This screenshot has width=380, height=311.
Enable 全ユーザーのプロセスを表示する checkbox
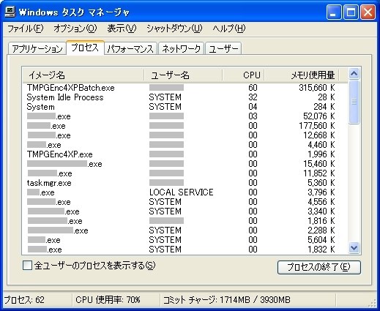(x=27, y=266)
